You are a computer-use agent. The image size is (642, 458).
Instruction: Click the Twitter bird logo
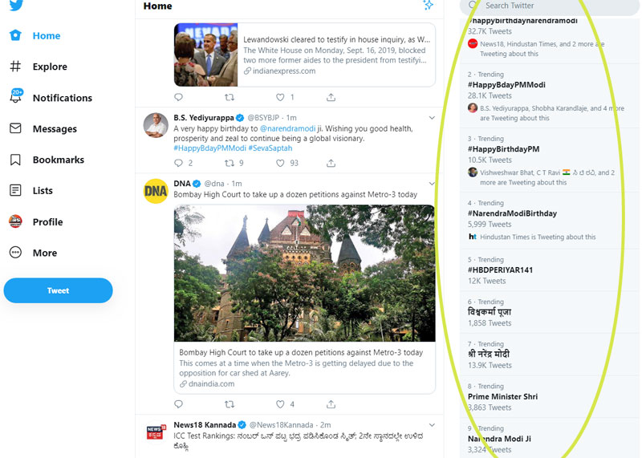(15, 5)
